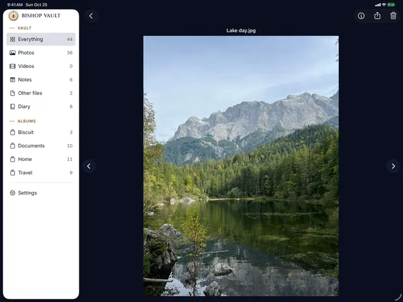
Task: Open Other files section
Action: click(41, 93)
